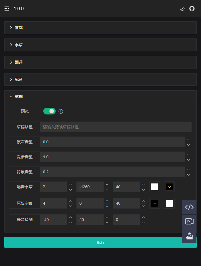Decrease 原始字幕 value 0
The height and width of the screenshot is (266, 201).
coord(107,206)
